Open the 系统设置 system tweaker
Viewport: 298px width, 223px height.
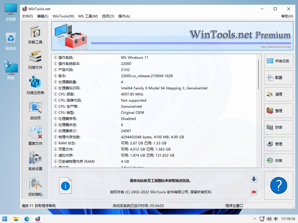[35, 161]
